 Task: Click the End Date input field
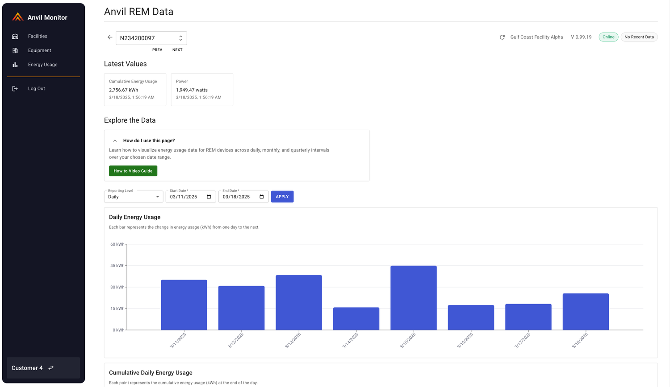pyautogui.click(x=243, y=197)
